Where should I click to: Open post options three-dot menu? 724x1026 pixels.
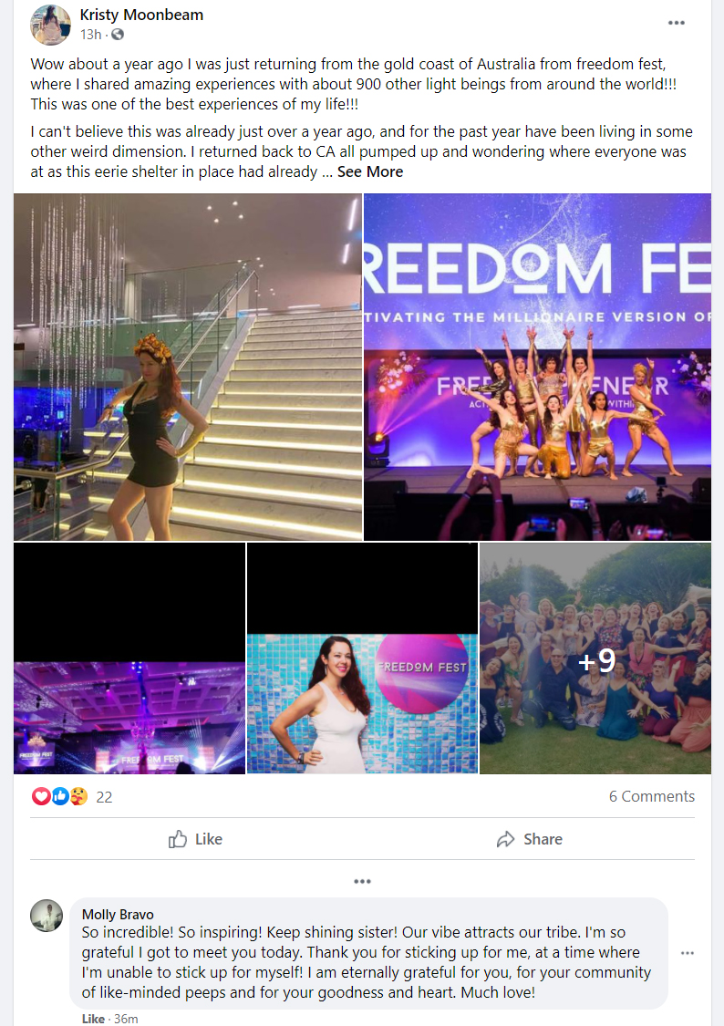click(677, 23)
